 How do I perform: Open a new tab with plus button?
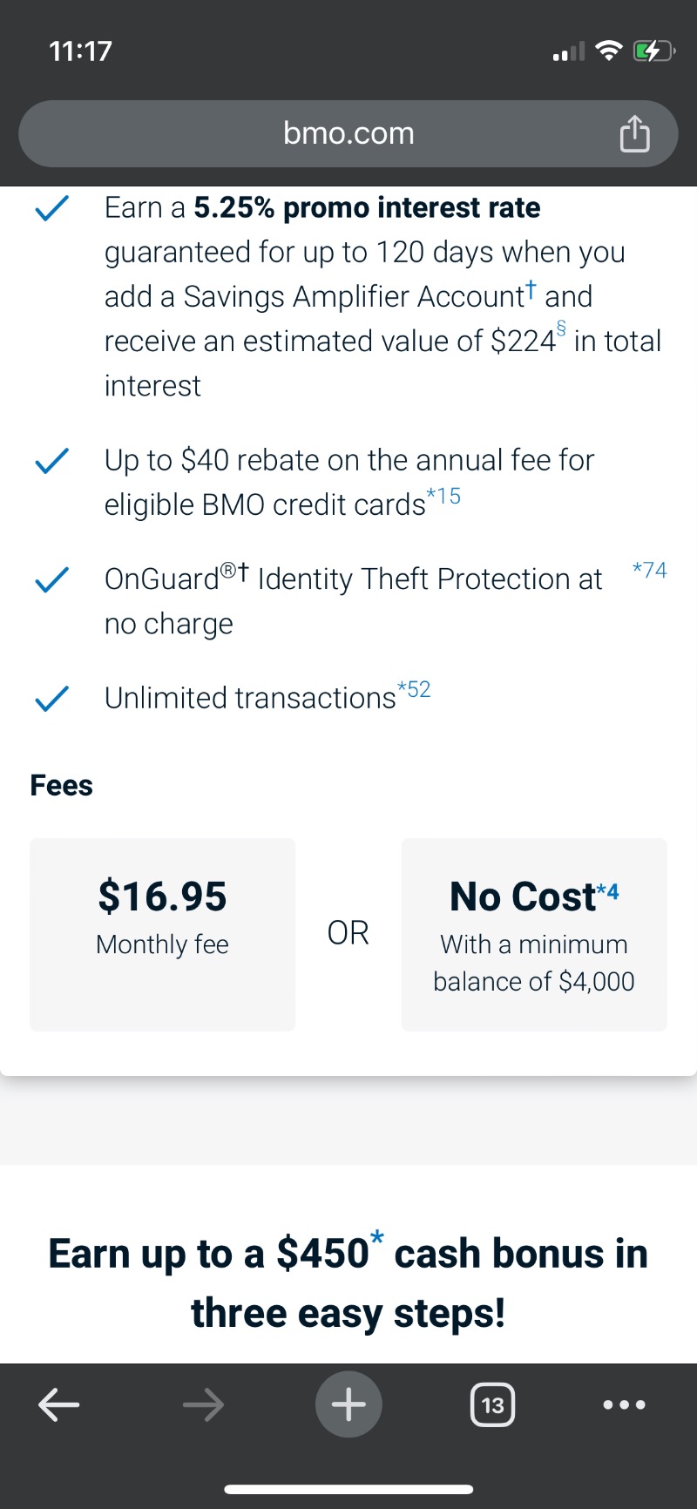[348, 1404]
